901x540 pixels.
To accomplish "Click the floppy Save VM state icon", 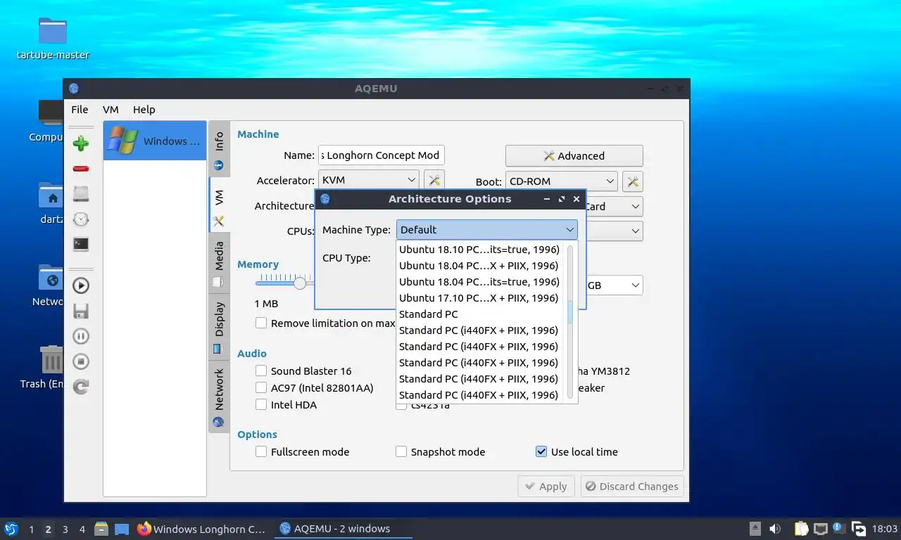I will pos(81,311).
